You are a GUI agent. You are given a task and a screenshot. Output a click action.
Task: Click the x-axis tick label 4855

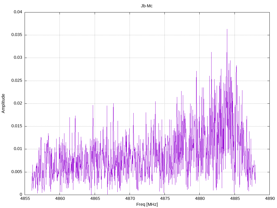(25, 199)
